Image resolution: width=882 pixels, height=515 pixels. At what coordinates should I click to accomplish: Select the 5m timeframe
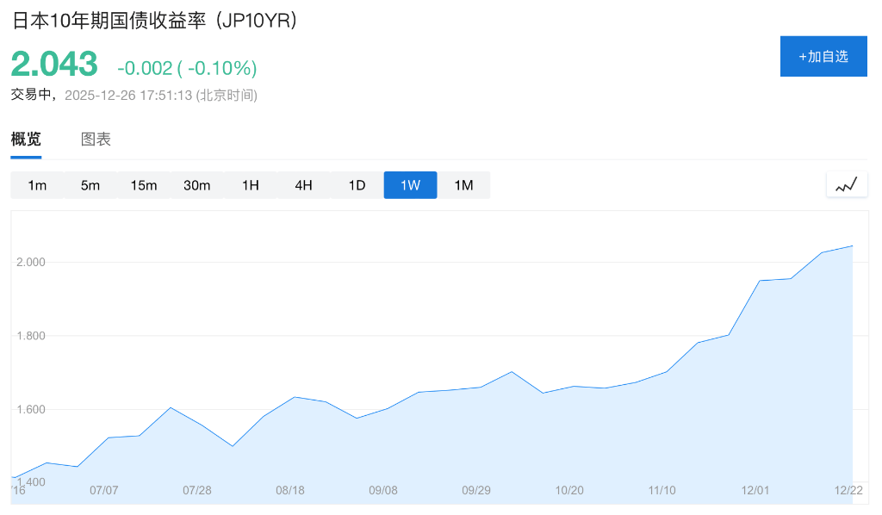coord(90,185)
